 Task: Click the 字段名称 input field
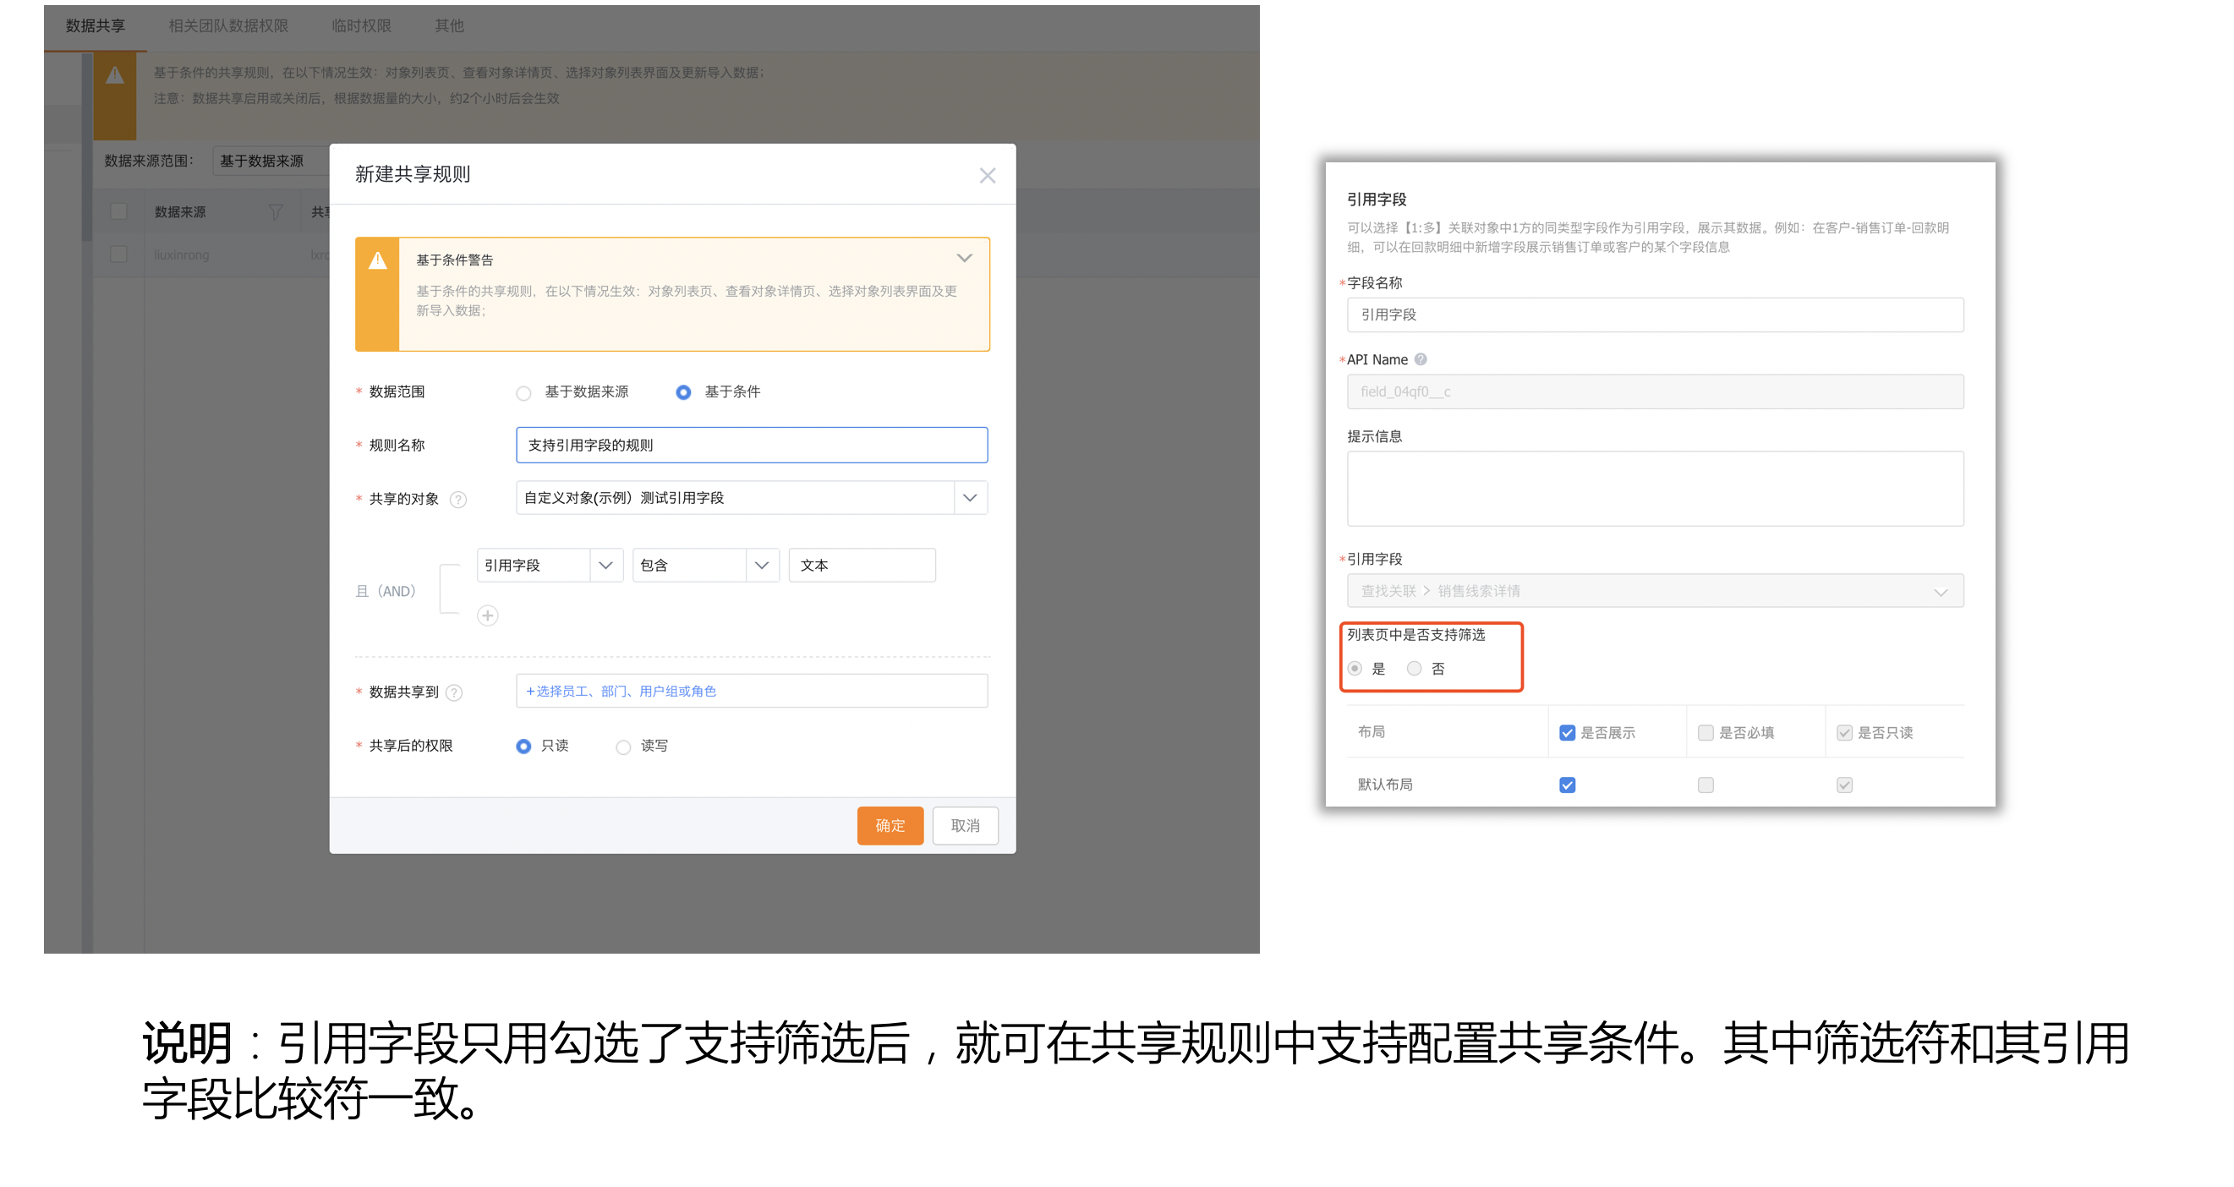click(x=1655, y=315)
